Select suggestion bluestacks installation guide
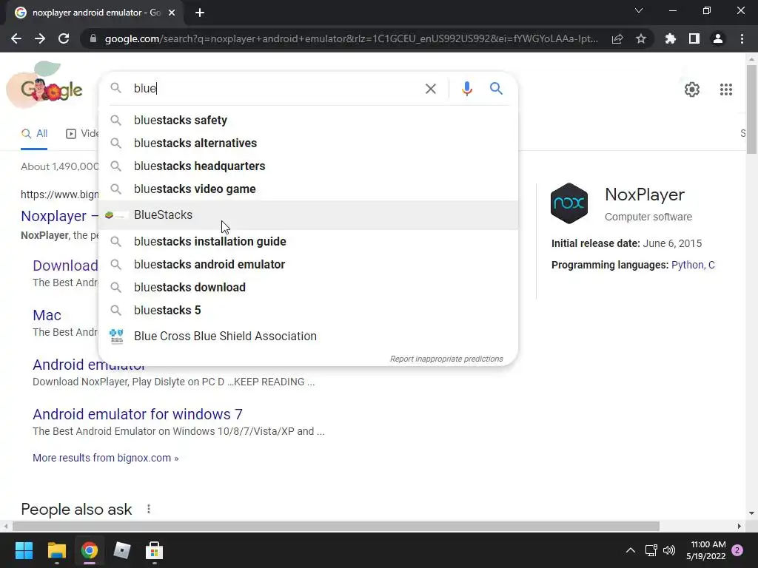Image resolution: width=758 pixels, height=568 pixels. point(308,242)
